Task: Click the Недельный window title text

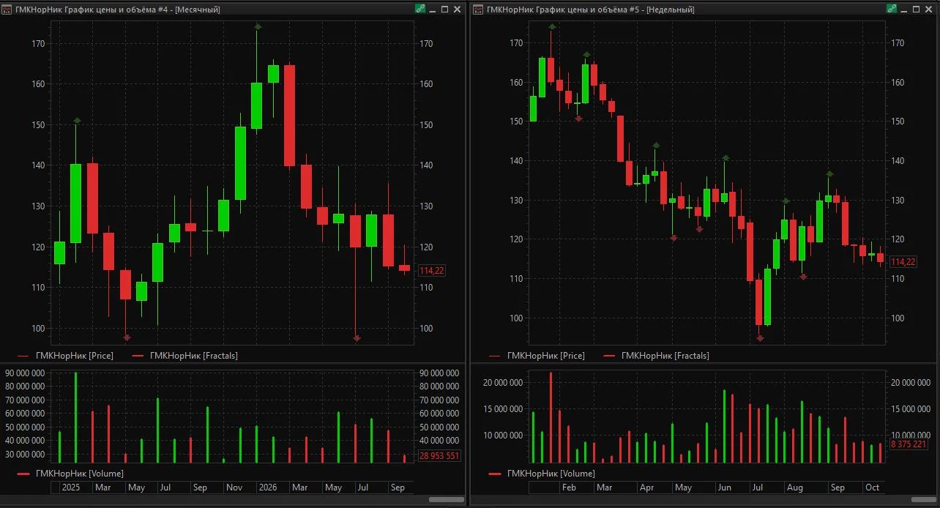Action: [591, 10]
